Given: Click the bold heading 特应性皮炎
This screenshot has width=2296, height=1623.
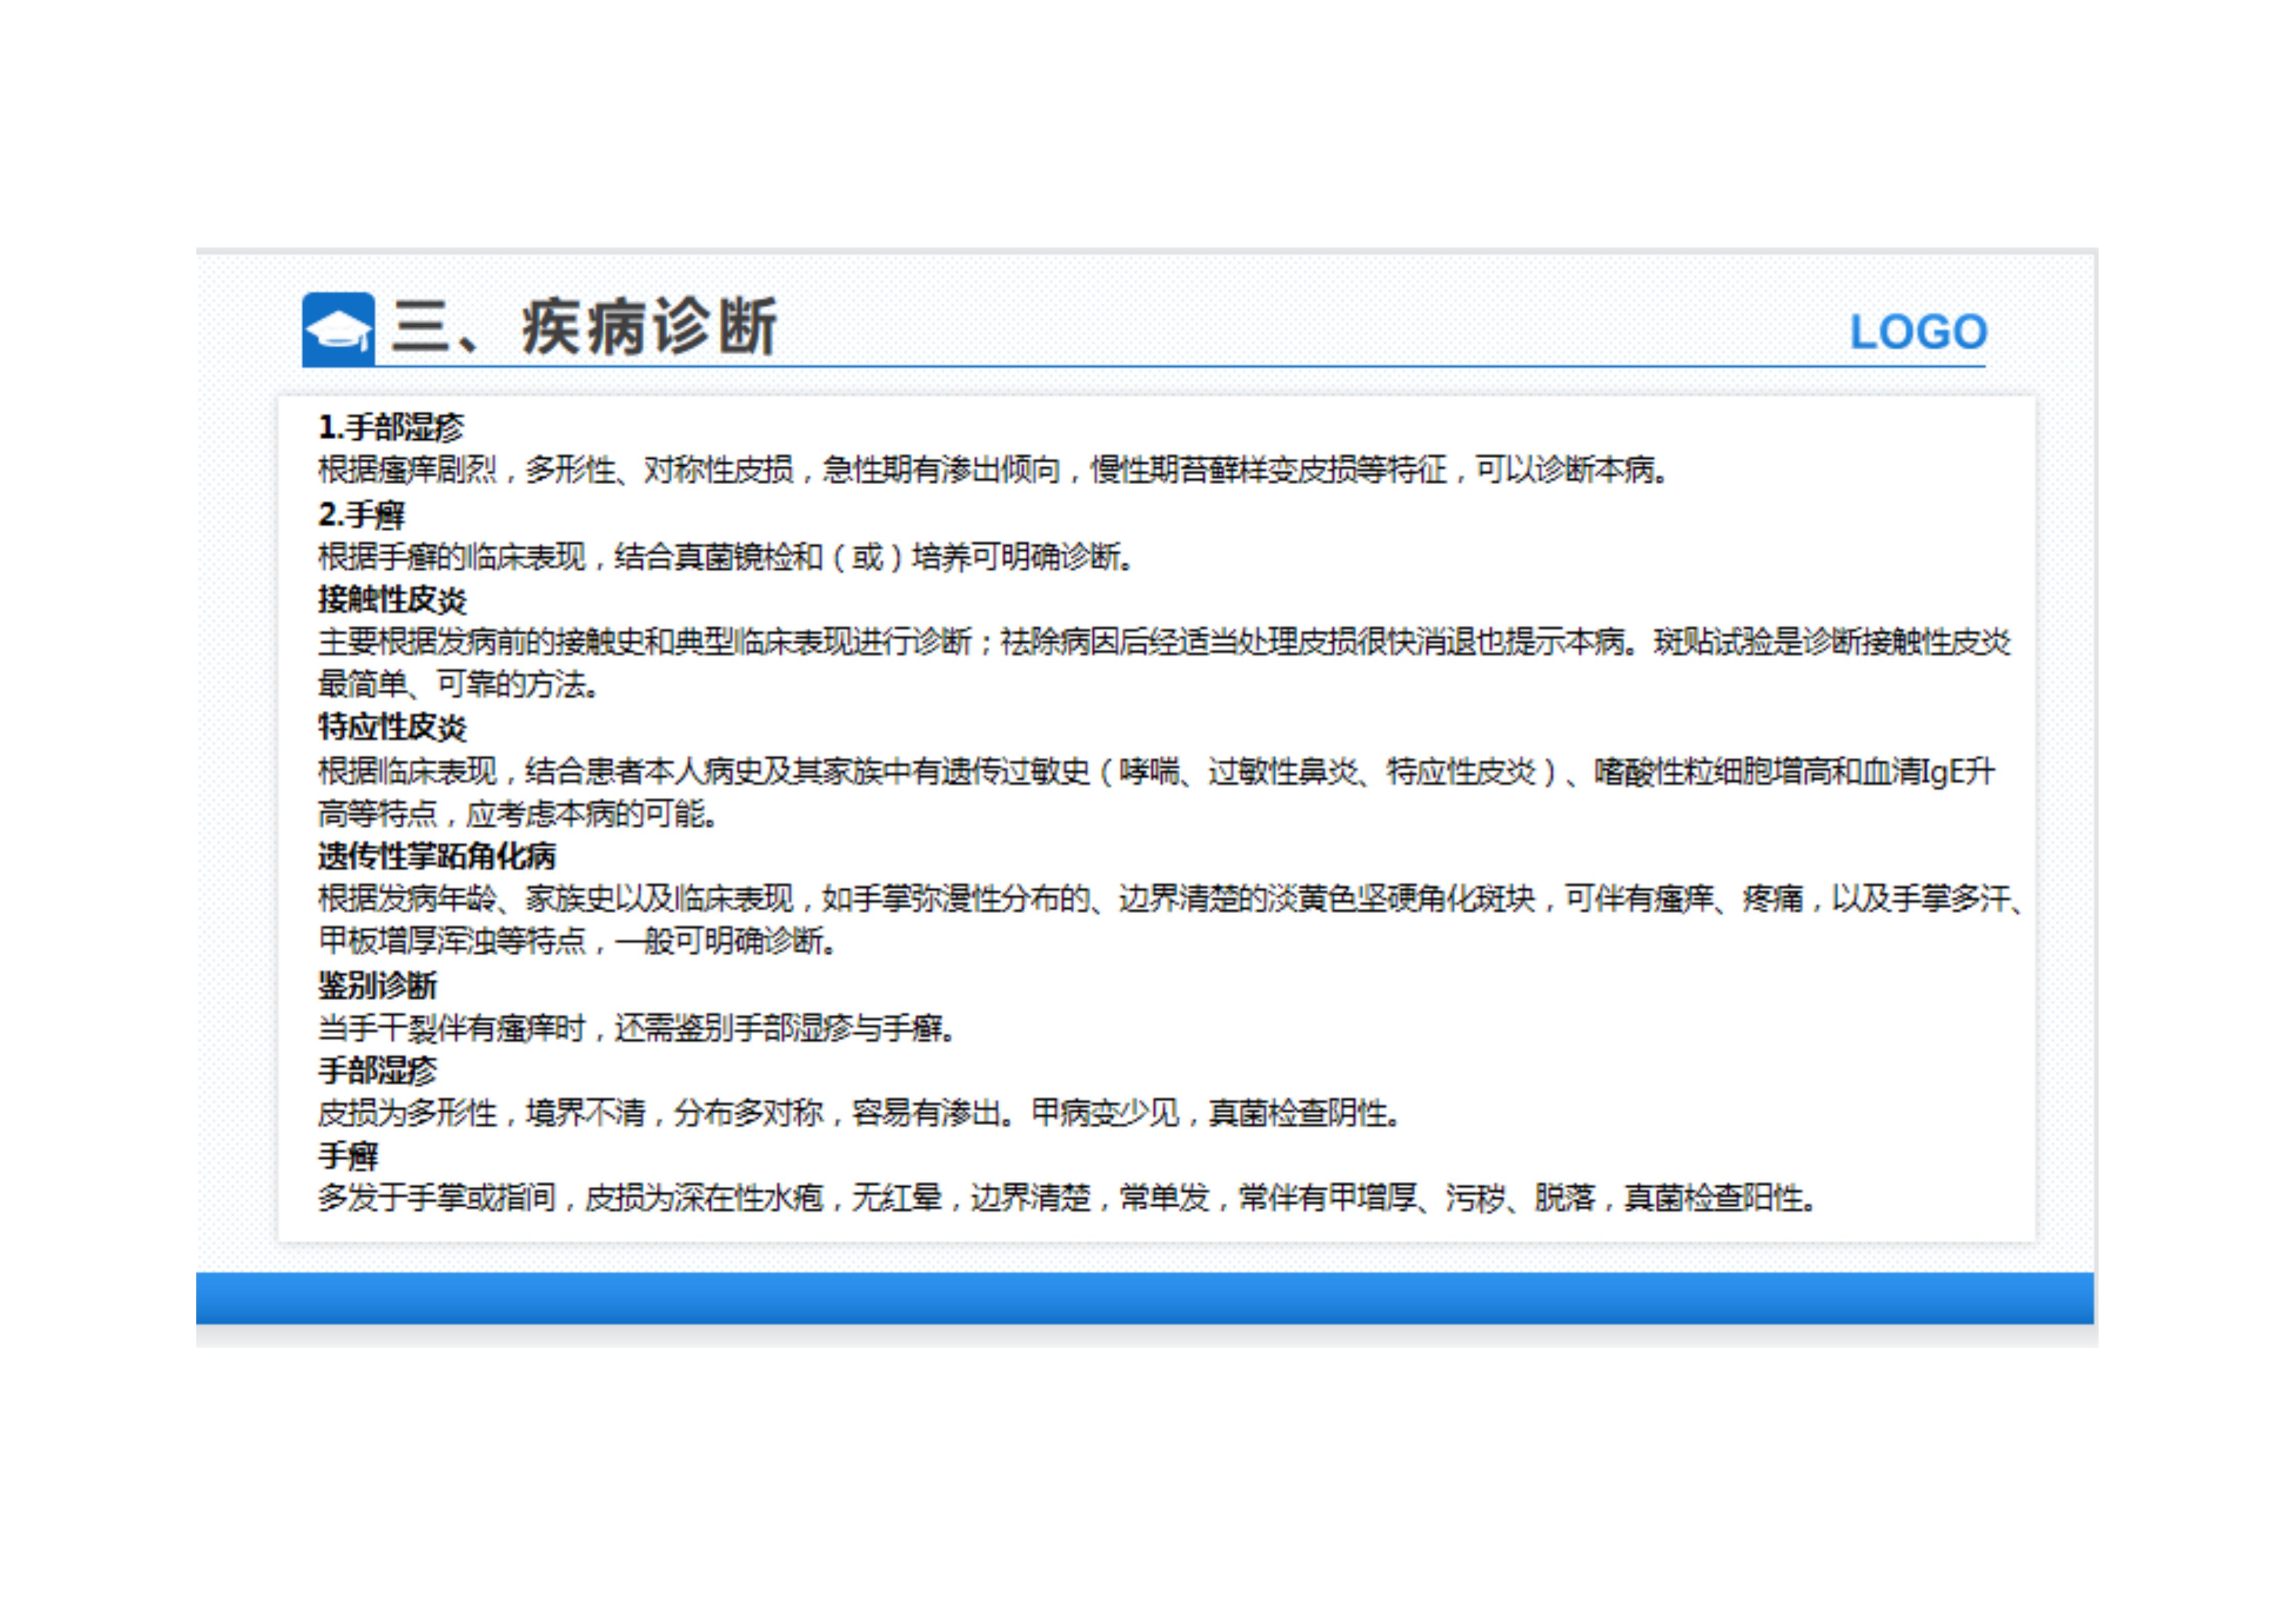Looking at the screenshot, I should point(392,727).
